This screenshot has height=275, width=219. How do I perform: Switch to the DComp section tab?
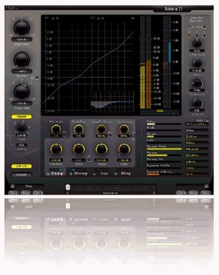[x=80, y=173]
